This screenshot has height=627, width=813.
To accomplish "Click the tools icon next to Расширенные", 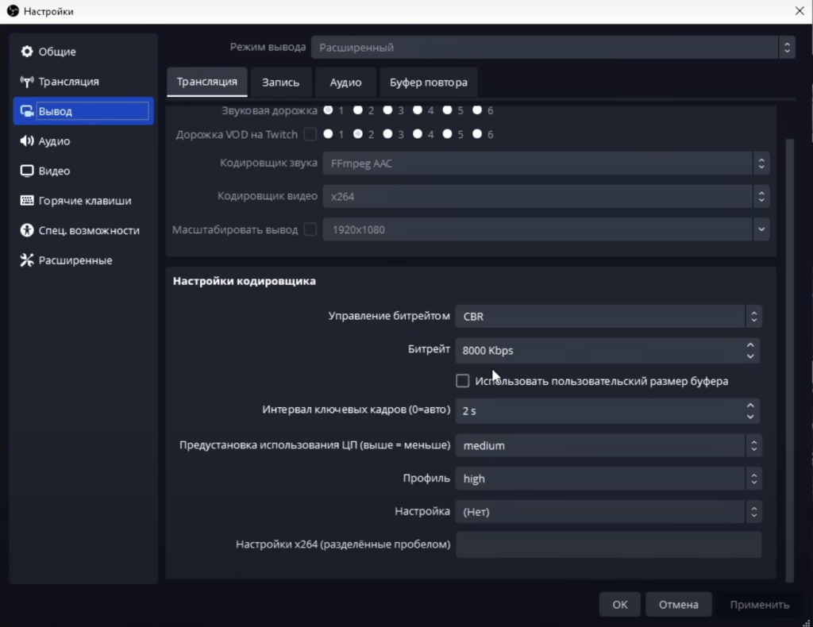I will (26, 260).
